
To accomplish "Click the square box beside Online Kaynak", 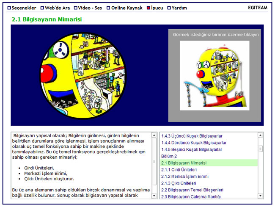I will coord(108,8).
